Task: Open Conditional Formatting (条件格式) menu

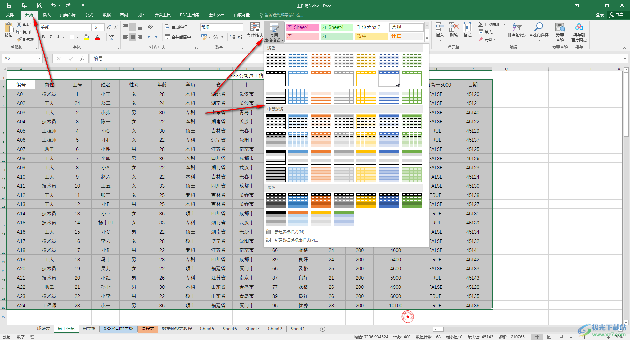Action: [x=255, y=32]
